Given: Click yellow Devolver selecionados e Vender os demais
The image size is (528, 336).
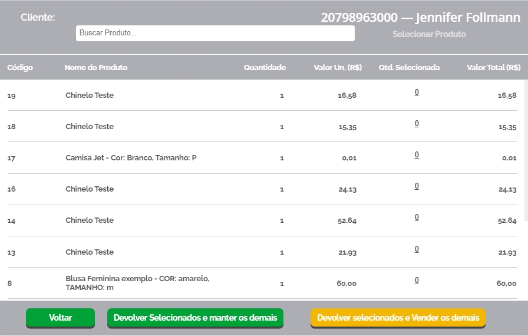Looking at the screenshot, I should [398, 318].
